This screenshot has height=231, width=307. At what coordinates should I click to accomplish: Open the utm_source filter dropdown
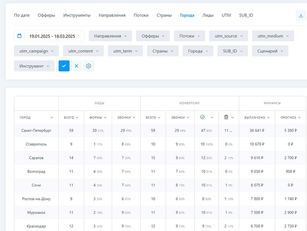tap(228, 36)
